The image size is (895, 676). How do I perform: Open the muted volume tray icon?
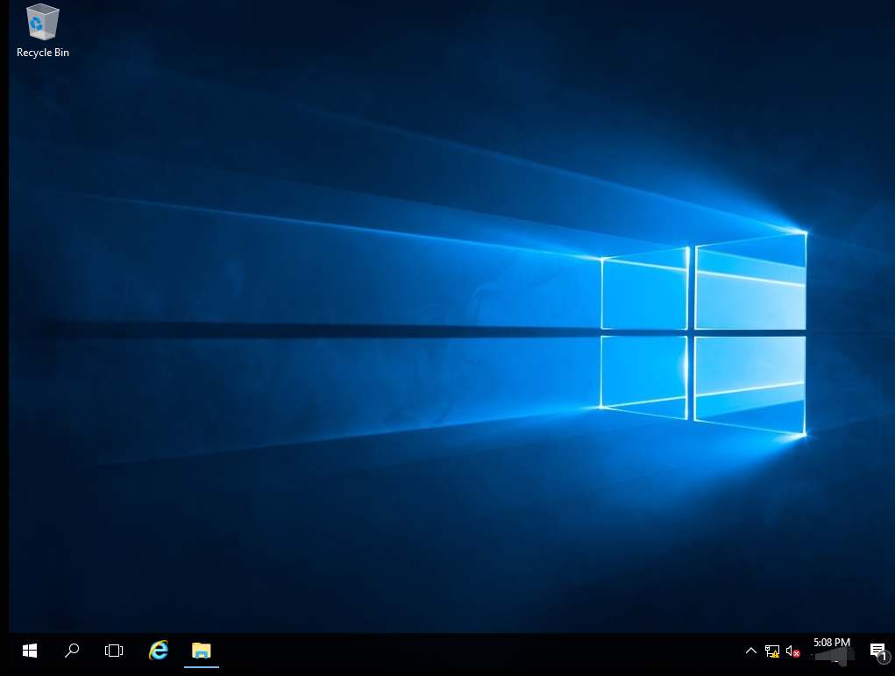pyautogui.click(x=792, y=651)
